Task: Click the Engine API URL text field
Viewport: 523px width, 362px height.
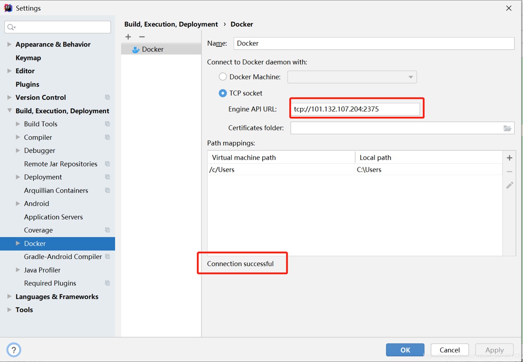Action: pos(355,109)
